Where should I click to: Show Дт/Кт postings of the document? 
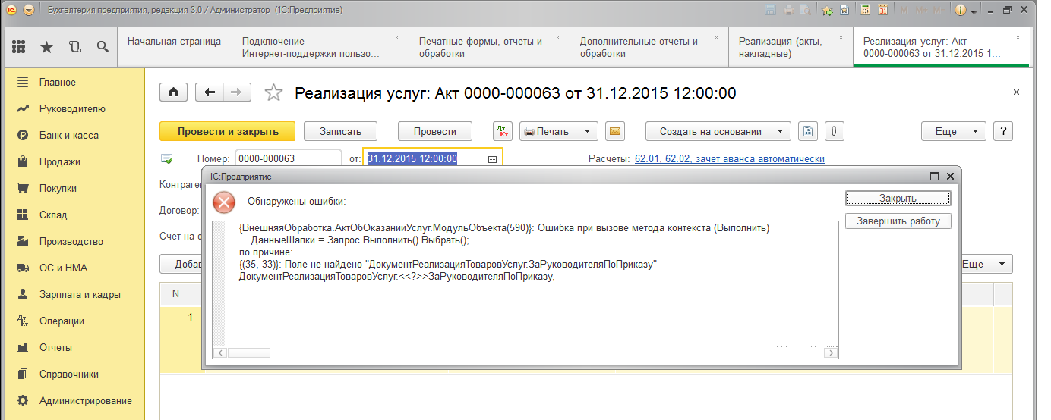(503, 131)
